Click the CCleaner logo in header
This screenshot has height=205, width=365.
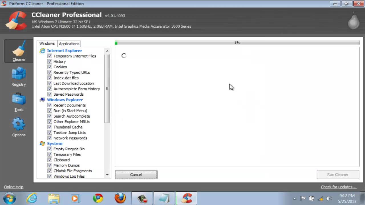(16, 20)
